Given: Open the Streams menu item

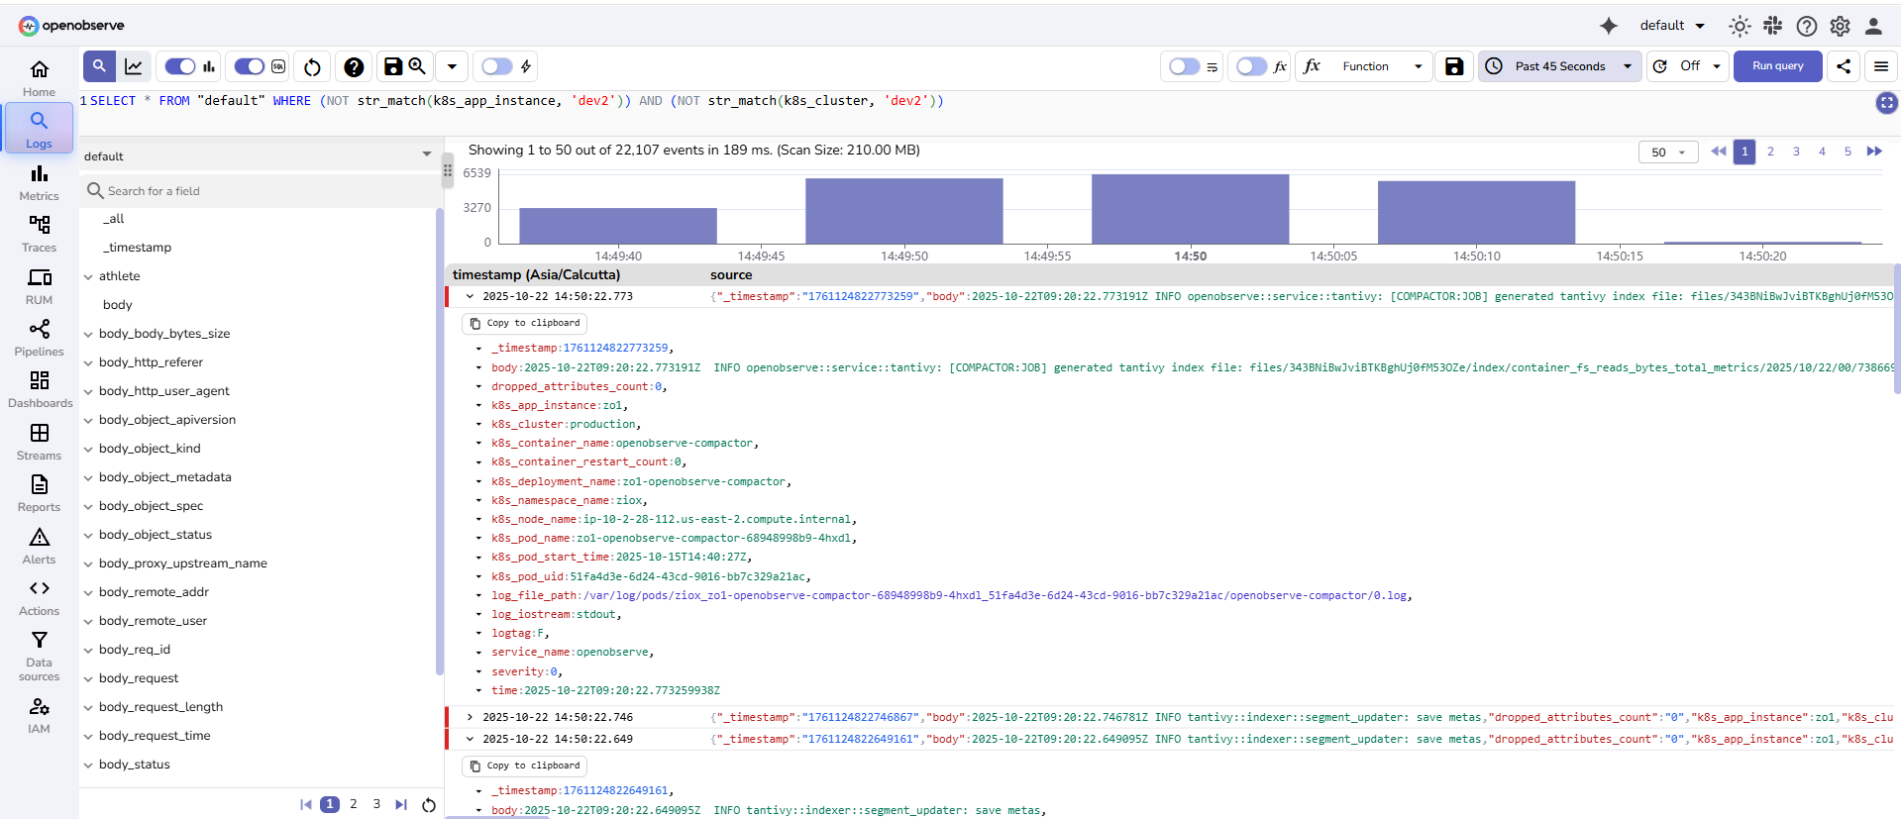Looking at the screenshot, I should click(x=39, y=442).
